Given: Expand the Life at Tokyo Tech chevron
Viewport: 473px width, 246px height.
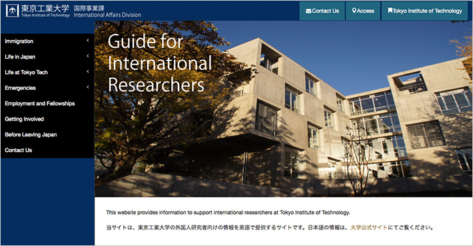Looking at the screenshot, I should 88,72.
